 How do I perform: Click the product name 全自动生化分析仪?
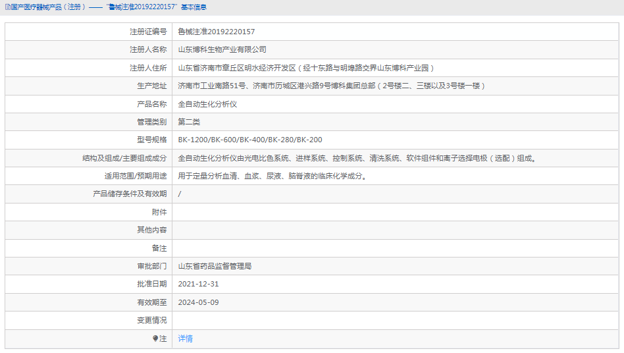pyautogui.click(x=207, y=104)
